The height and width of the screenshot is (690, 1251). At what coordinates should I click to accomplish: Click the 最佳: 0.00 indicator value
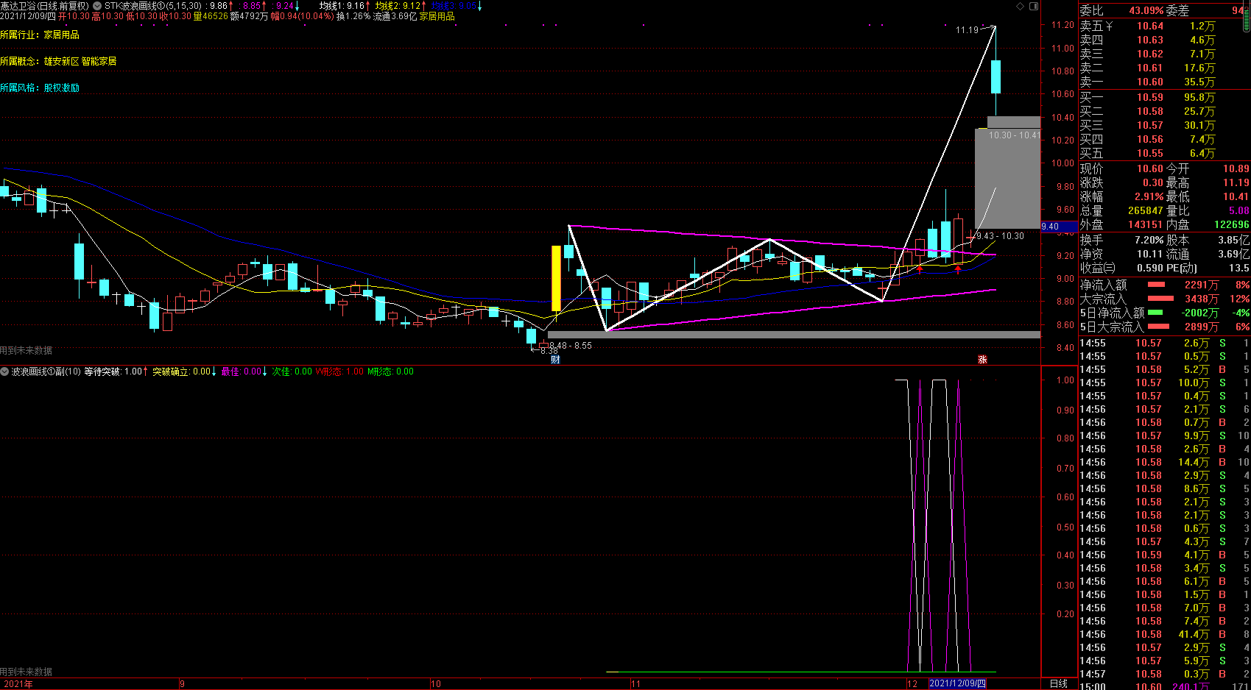(x=244, y=372)
